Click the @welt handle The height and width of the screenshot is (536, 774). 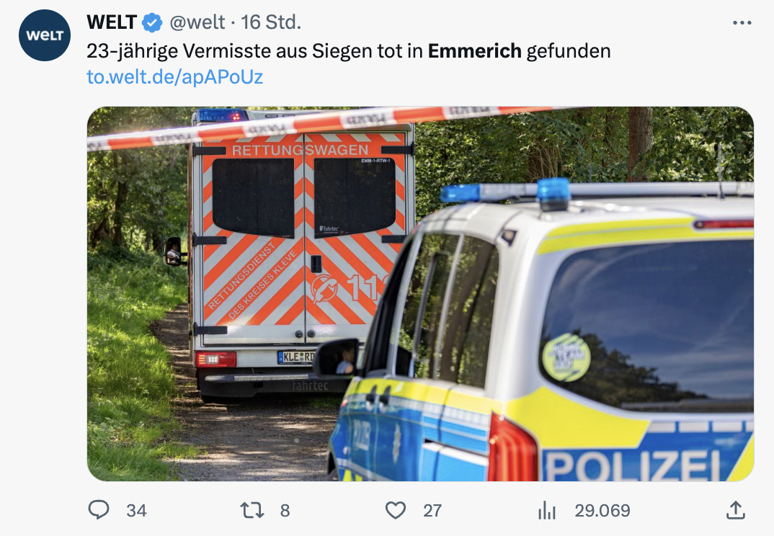coord(197,23)
